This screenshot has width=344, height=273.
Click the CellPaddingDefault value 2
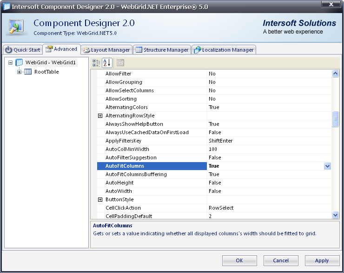(269, 216)
